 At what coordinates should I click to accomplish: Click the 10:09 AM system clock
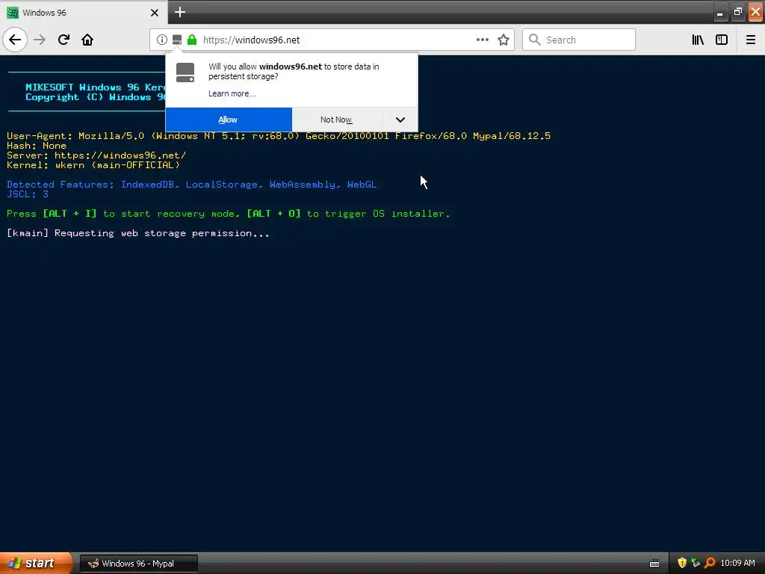click(x=737, y=564)
